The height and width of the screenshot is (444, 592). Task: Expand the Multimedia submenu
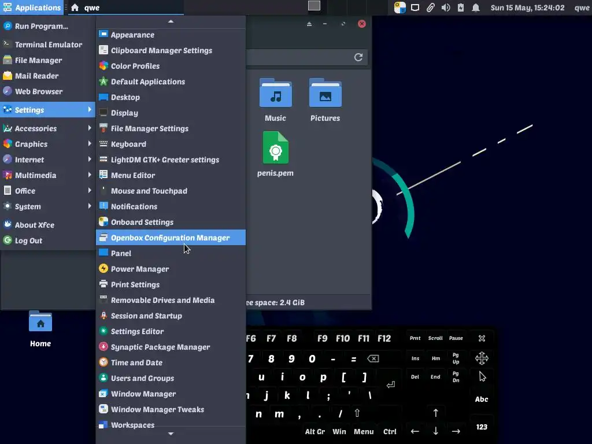(47, 175)
